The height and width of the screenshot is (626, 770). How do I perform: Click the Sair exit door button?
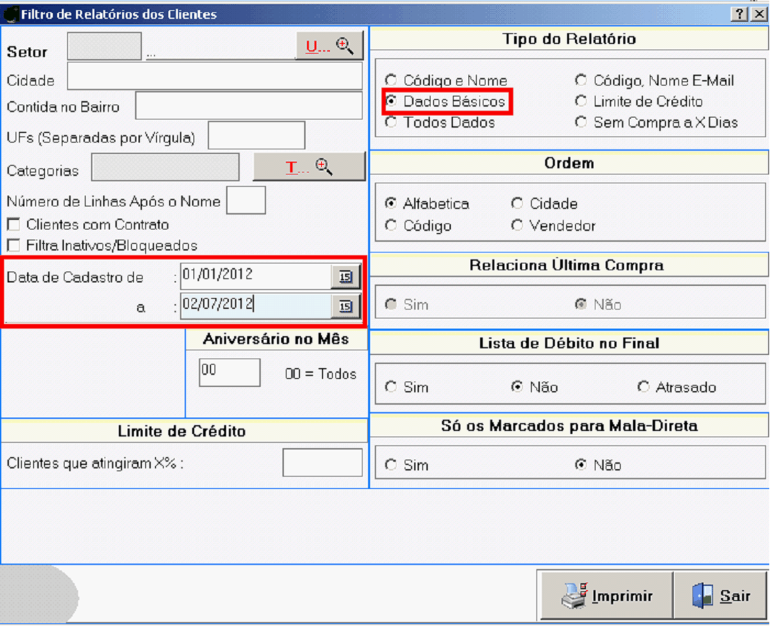(x=720, y=596)
